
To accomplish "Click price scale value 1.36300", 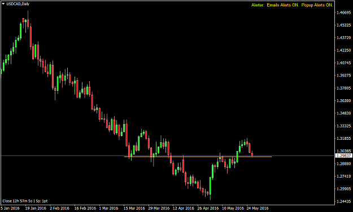I will [x=343, y=100].
